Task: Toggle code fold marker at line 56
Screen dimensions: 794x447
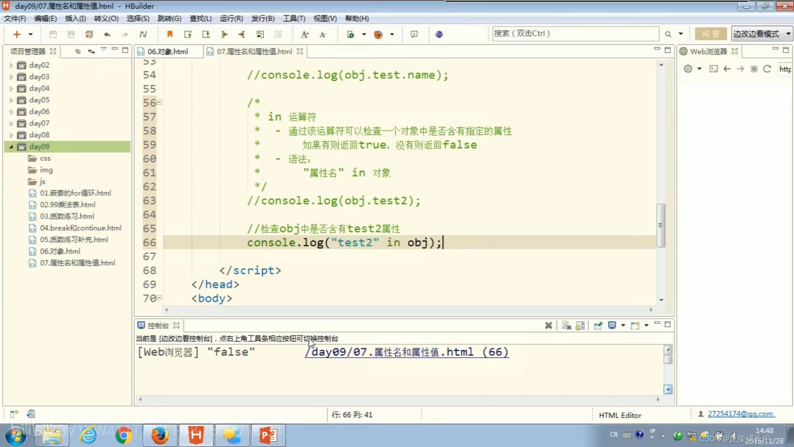Action: tap(160, 102)
